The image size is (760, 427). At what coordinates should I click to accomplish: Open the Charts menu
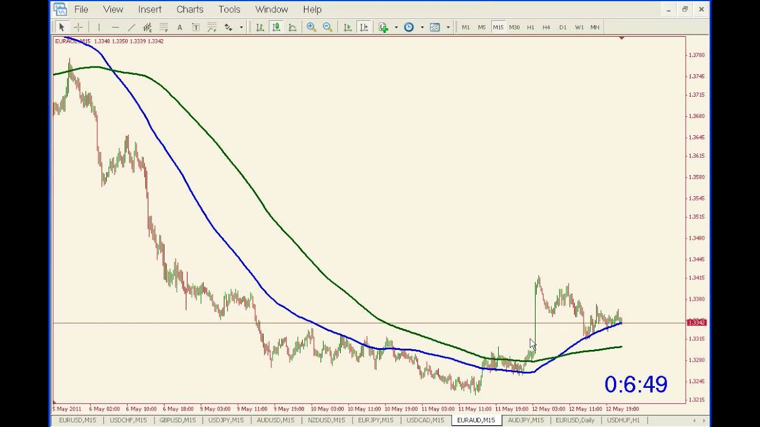pos(190,9)
